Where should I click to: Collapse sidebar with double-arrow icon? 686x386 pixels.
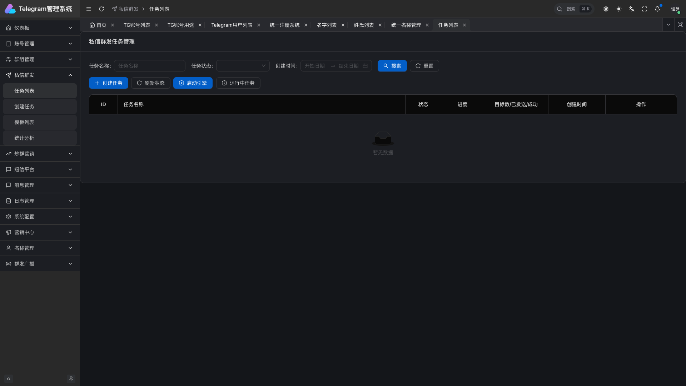pyautogui.click(x=9, y=379)
